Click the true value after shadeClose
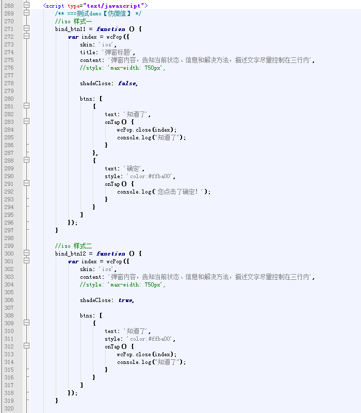Image resolution: width=361 pixels, height=413 pixels. (125, 300)
